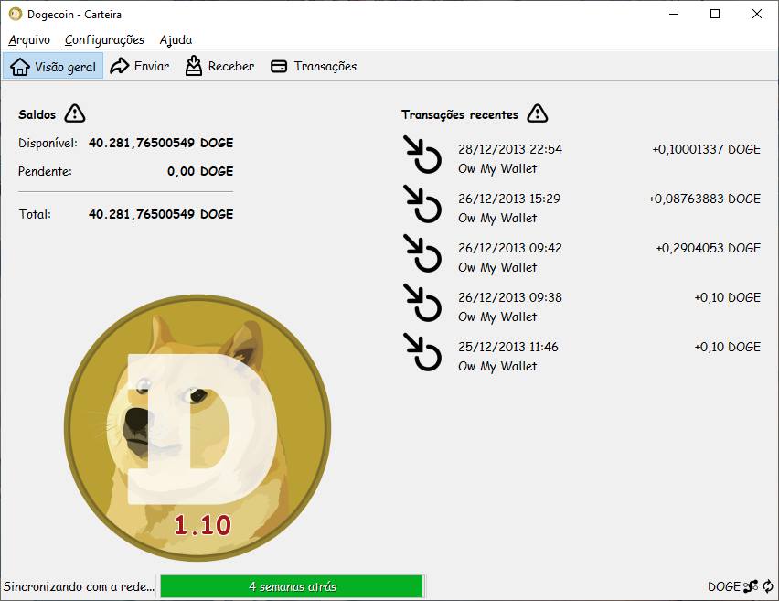Click the 25/12/2013 11:46 transaction date
This screenshot has height=601, width=779.
click(x=507, y=347)
